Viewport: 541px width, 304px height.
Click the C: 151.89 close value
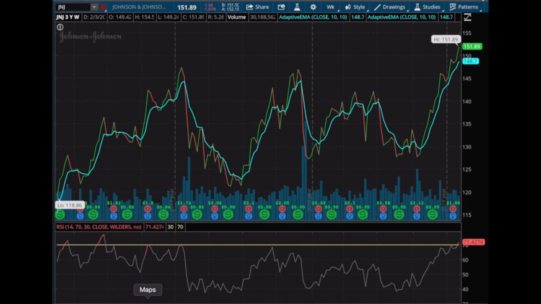pos(194,17)
